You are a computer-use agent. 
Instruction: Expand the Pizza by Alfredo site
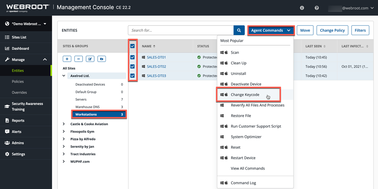tap(64, 139)
